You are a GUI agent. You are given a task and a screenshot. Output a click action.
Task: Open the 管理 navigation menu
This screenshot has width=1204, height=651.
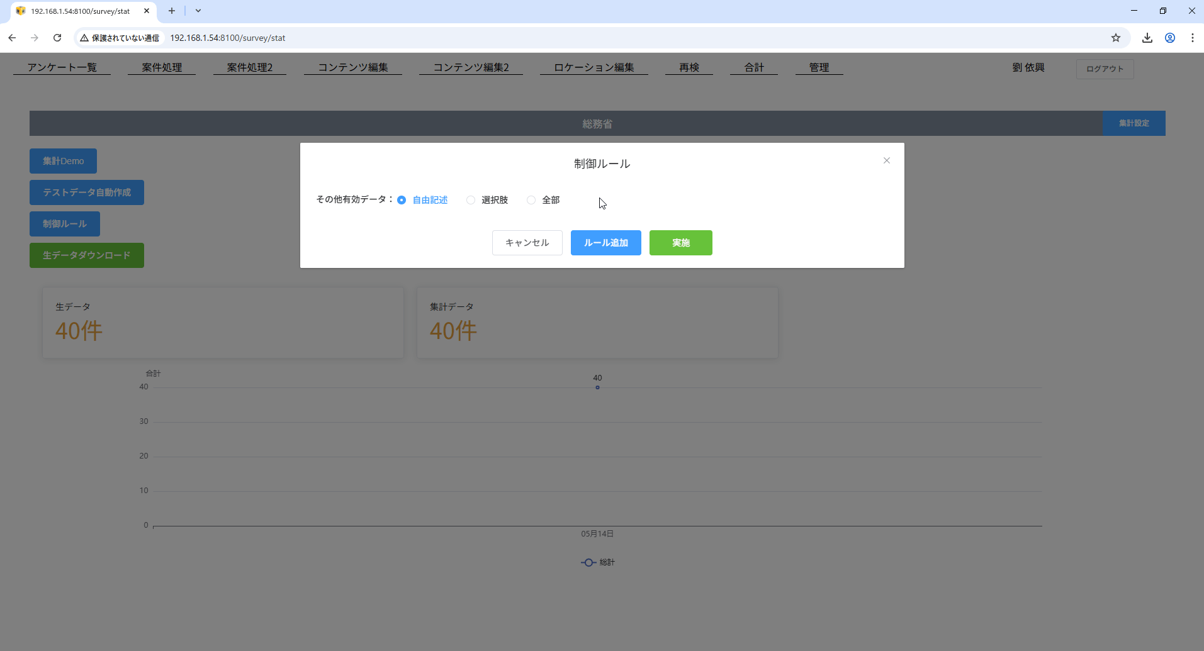(x=819, y=67)
